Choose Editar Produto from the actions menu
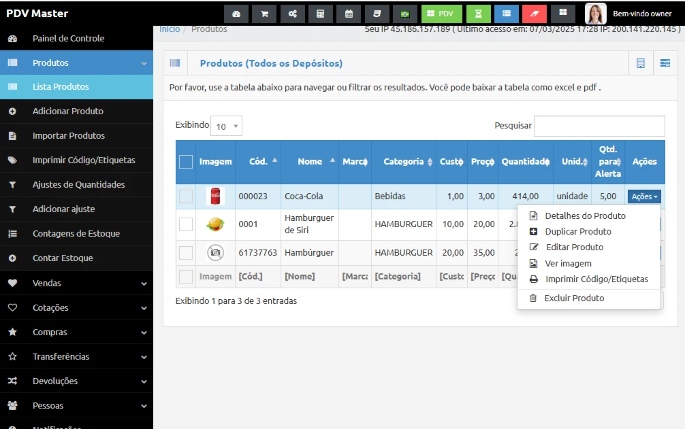The image size is (685, 429). (574, 247)
